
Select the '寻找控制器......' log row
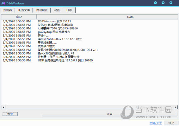(x=90, y=43)
